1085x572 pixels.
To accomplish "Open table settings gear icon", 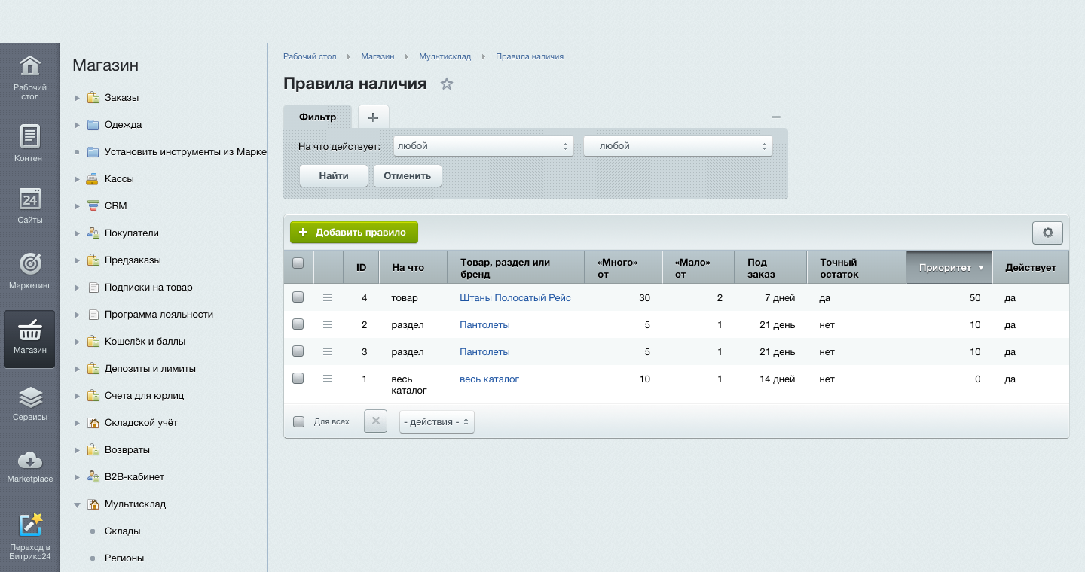I will pos(1047,233).
